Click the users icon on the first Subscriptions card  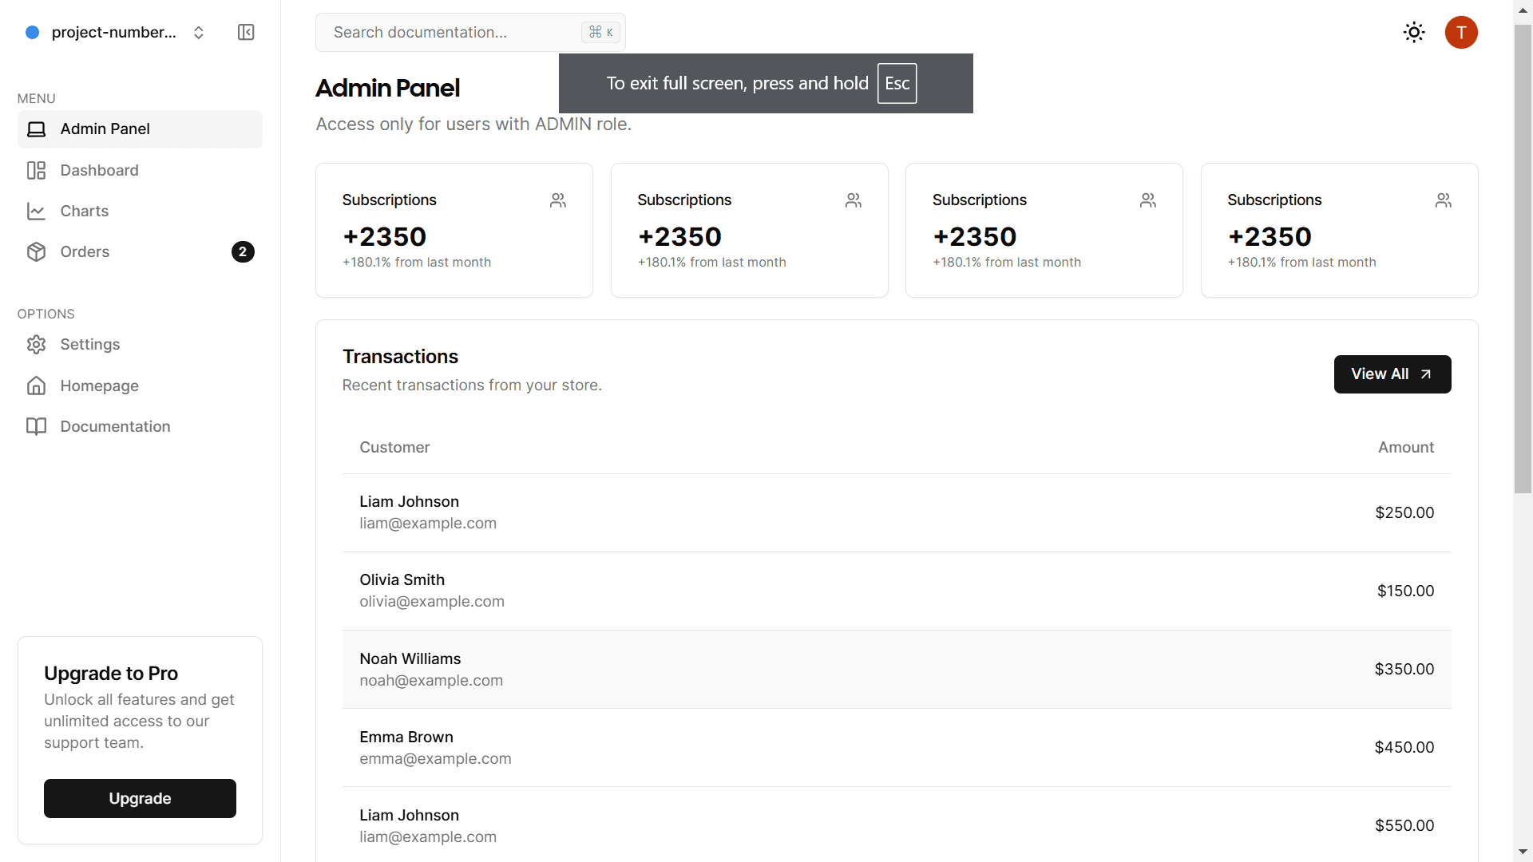(558, 200)
